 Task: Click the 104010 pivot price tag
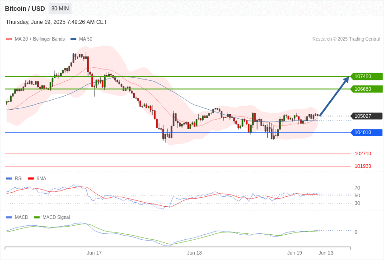click(x=366, y=132)
